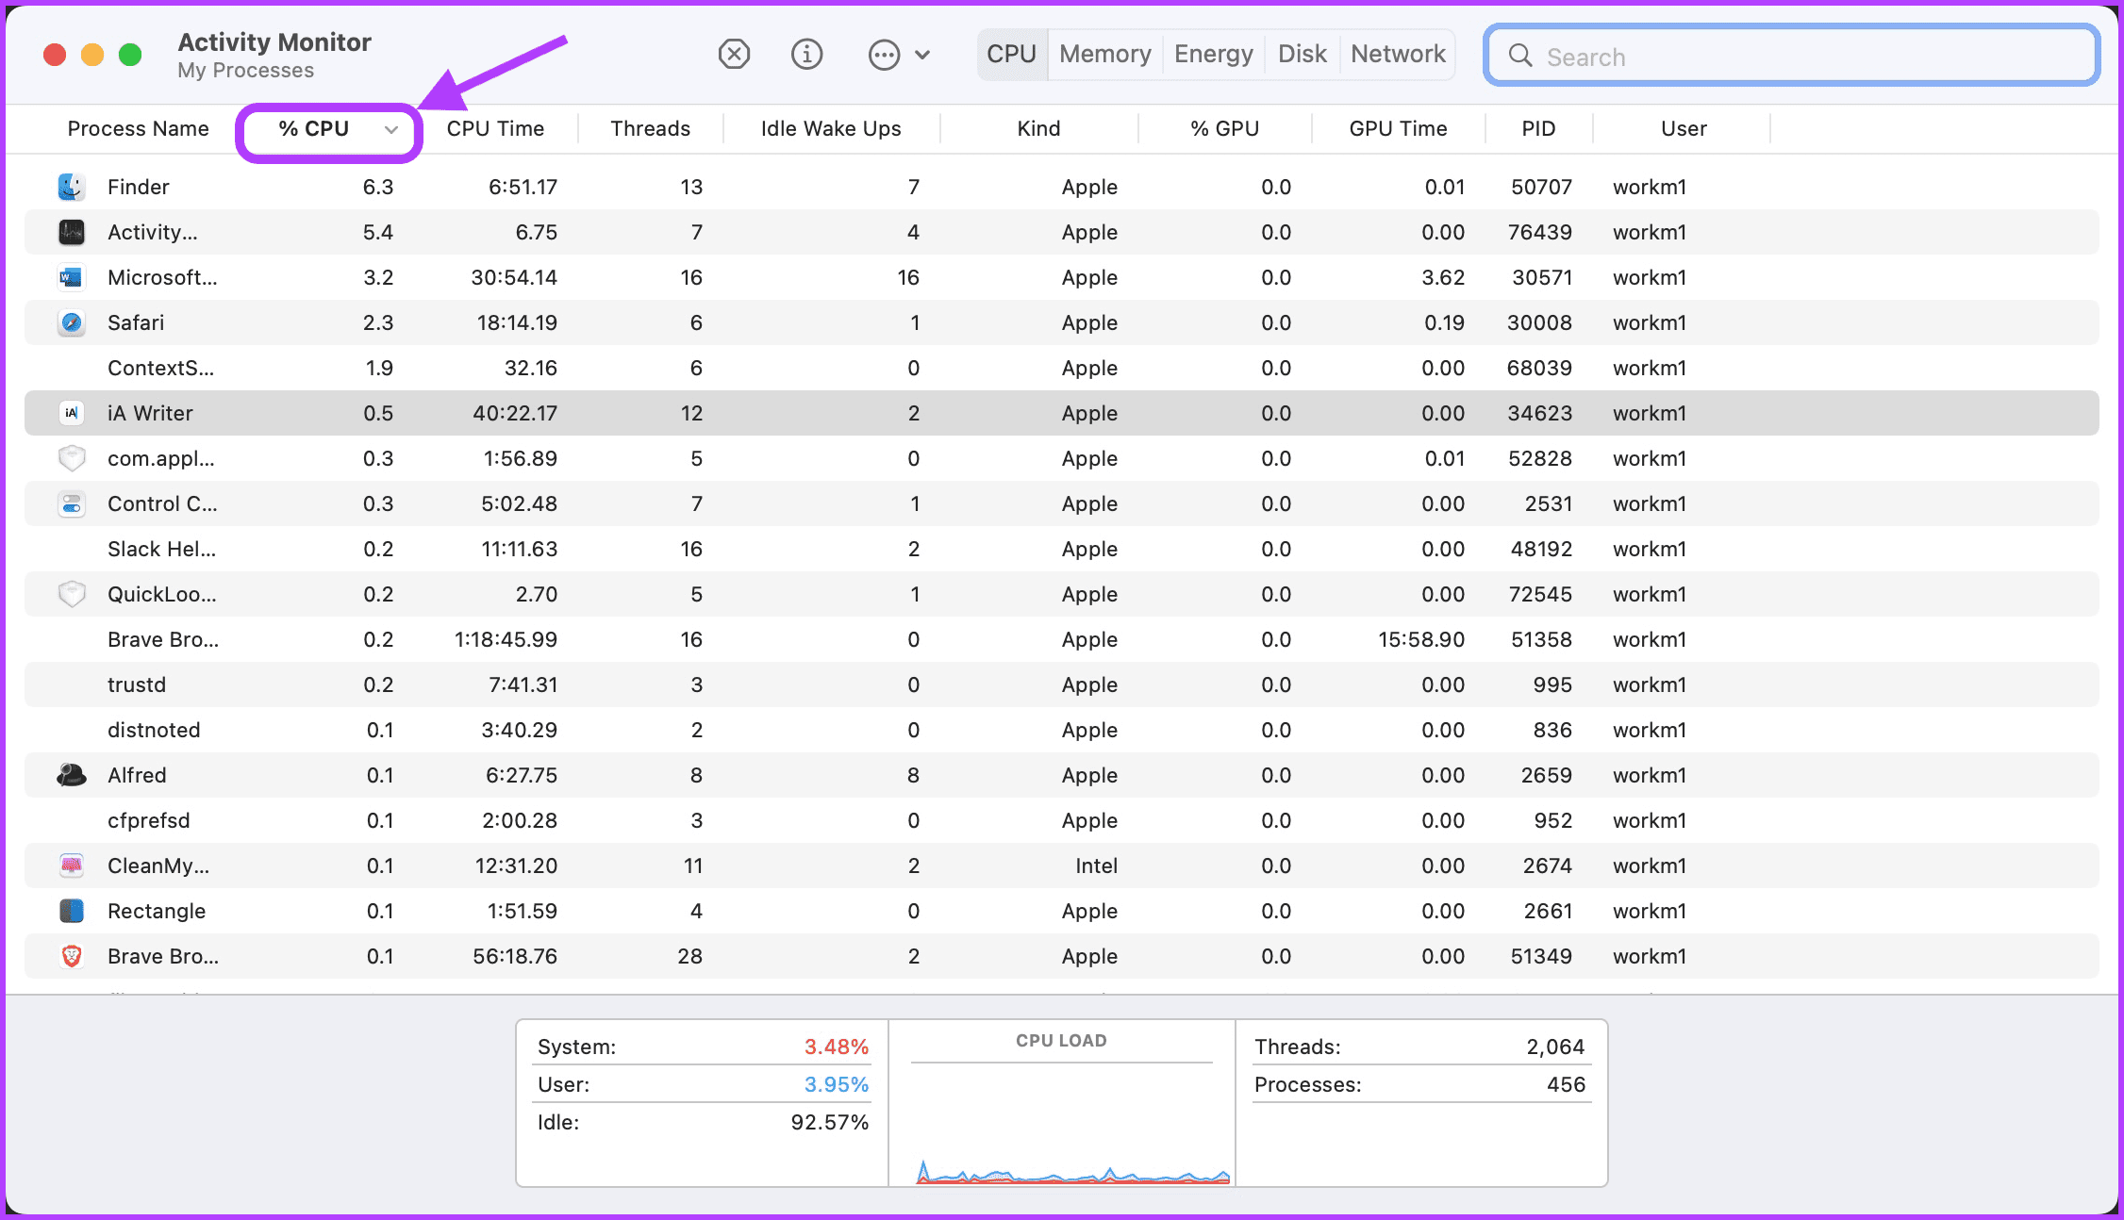Click GPU time value 15:58.90

coord(1421,639)
